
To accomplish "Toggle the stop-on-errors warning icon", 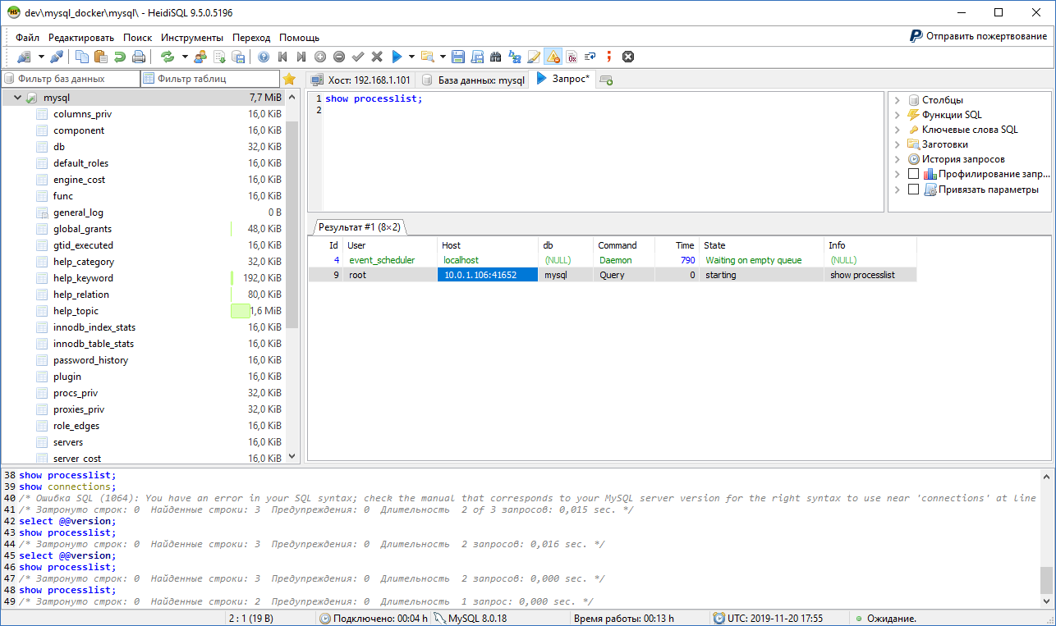I will coord(553,57).
